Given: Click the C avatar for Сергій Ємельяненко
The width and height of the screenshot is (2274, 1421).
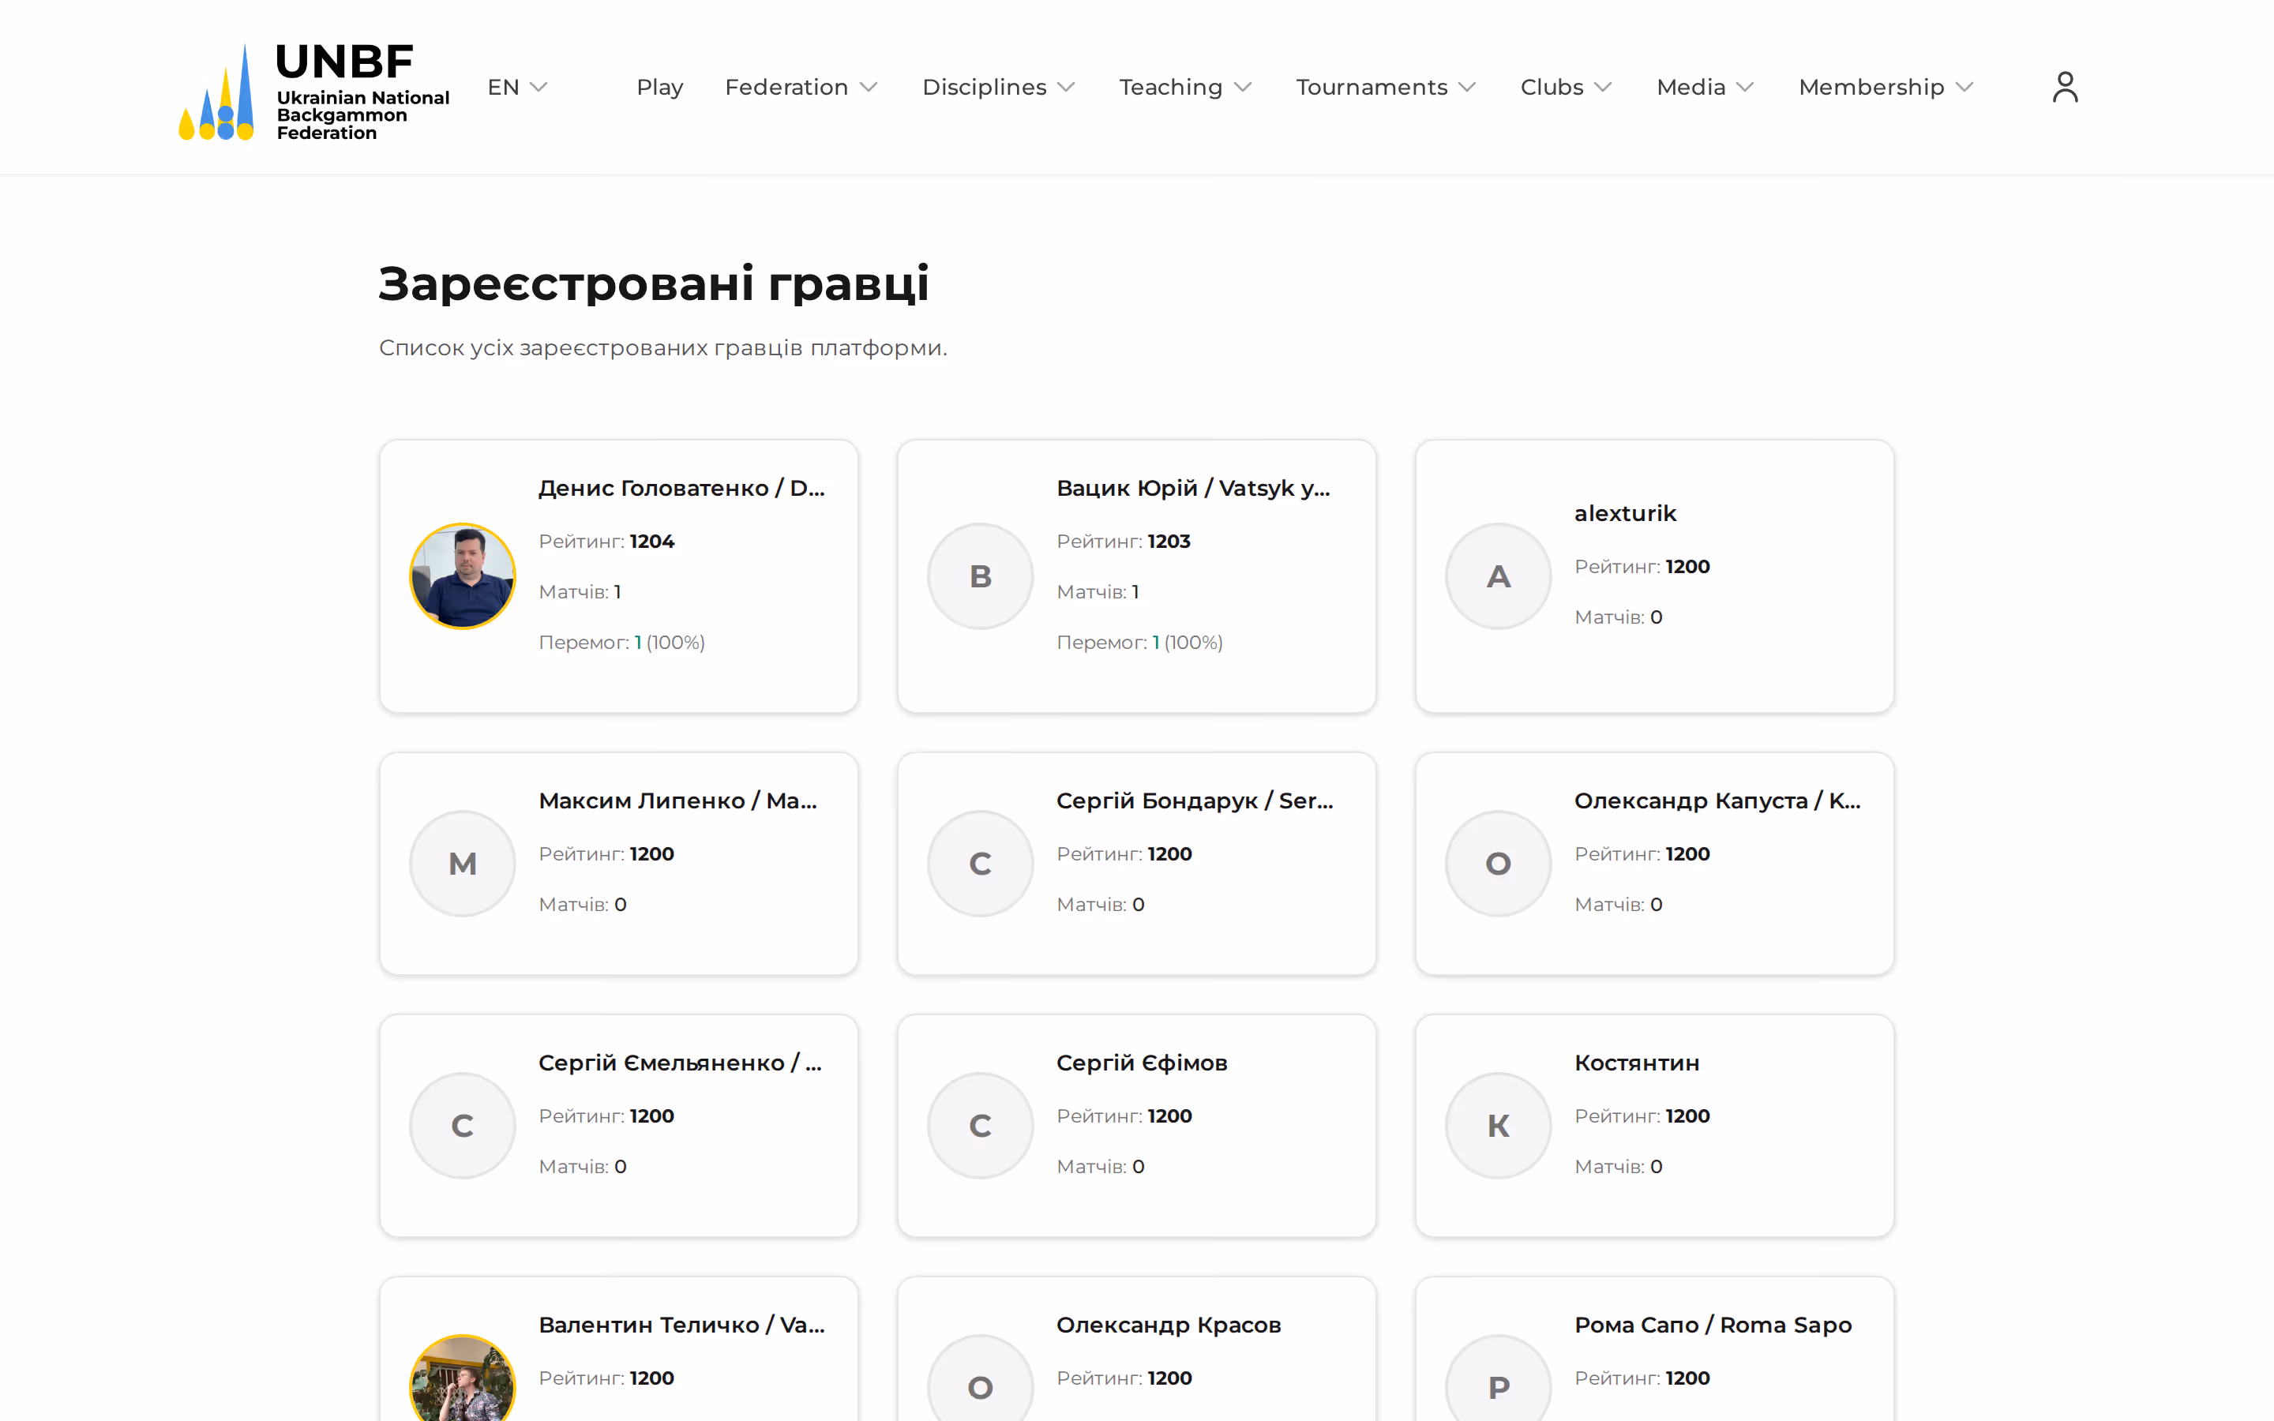Looking at the screenshot, I should click(463, 1125).
